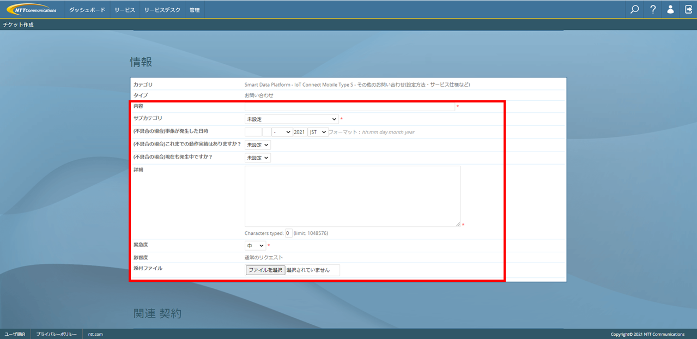Open the ダッシュボード menu
Screen dimensions: 697x339
pyautogui.click(x=87, y=10)
